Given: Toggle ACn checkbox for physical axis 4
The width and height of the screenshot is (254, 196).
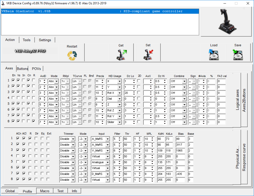Looking at the screenshot, I should click(18, 156).
